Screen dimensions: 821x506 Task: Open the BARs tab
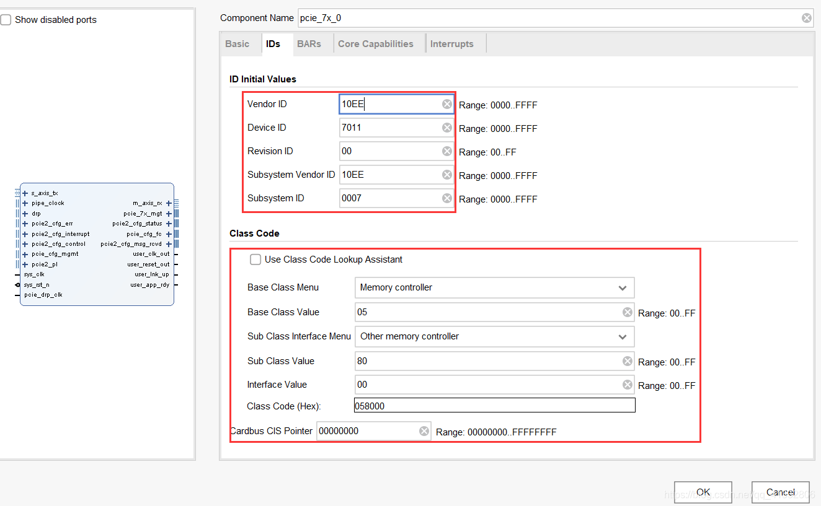pos(309,44)
